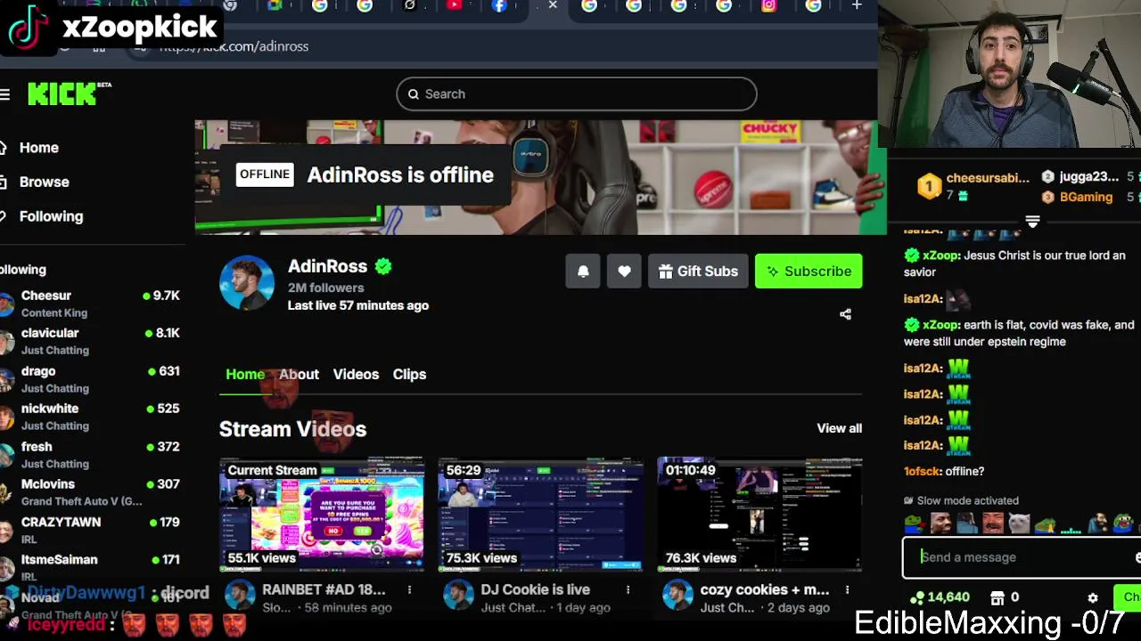Viewport: 1141px width, 641px height.
Task: Turn on notifications with the bell icon
Action: (583, 272)
